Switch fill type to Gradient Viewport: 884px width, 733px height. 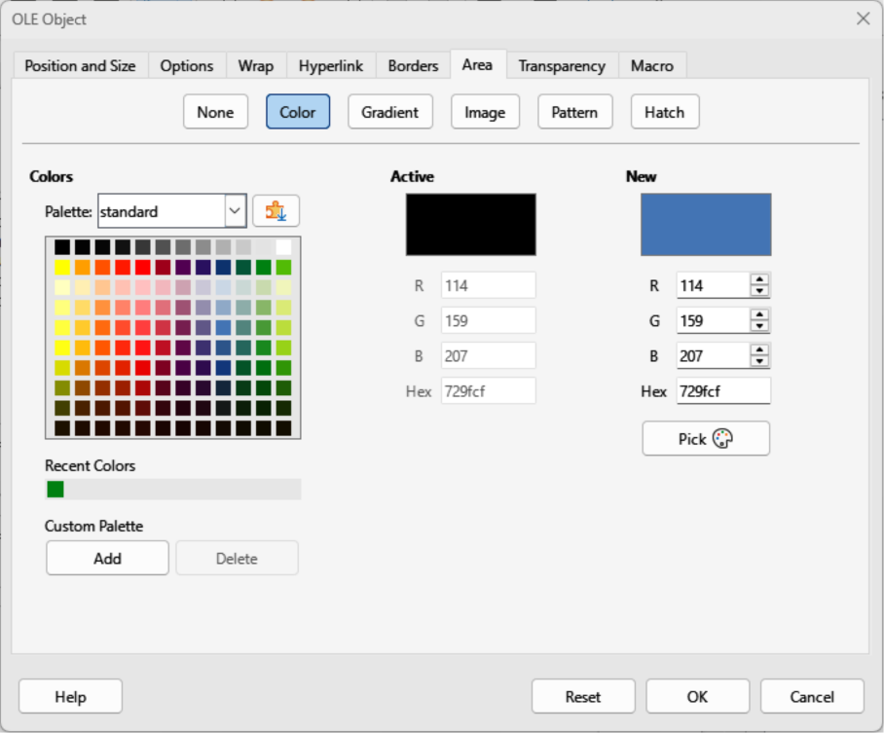point(389,112)
